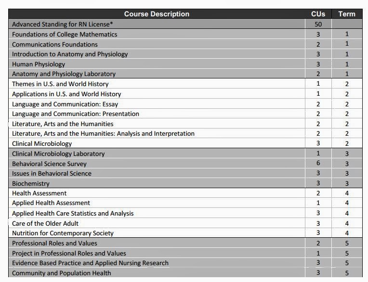Select Themes in U.S. and World History
Image resolution: width=368 pixels, height=282 pixels.
(60, 84)
